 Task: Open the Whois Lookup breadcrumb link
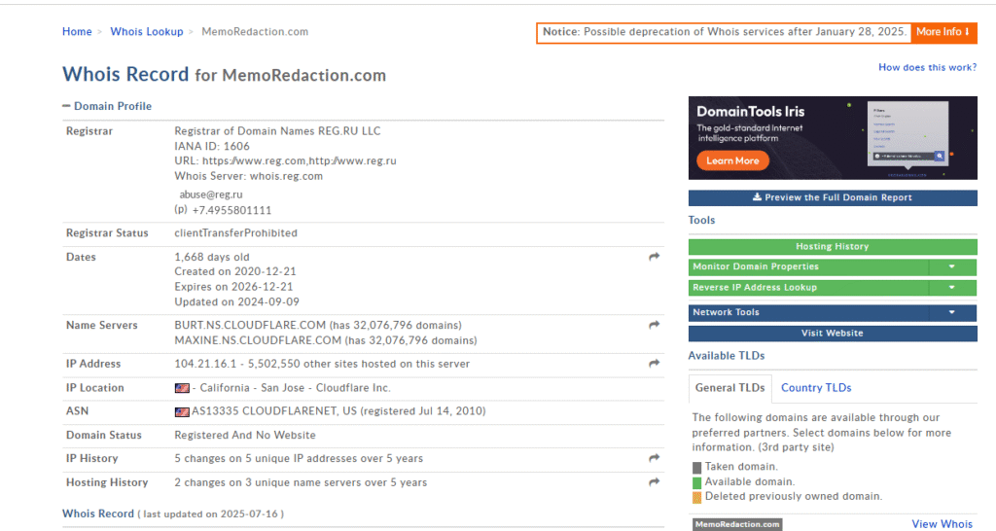(147, 32)
